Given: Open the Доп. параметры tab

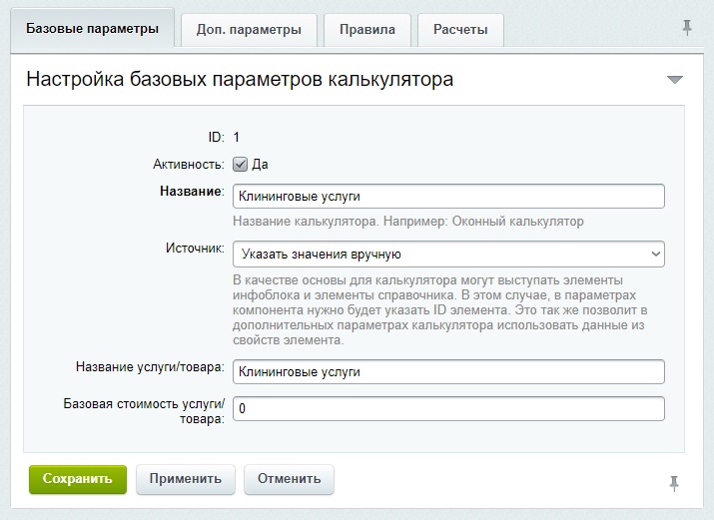Looking at the screenshot, I should pyautogui.click(x=249, y=30).
